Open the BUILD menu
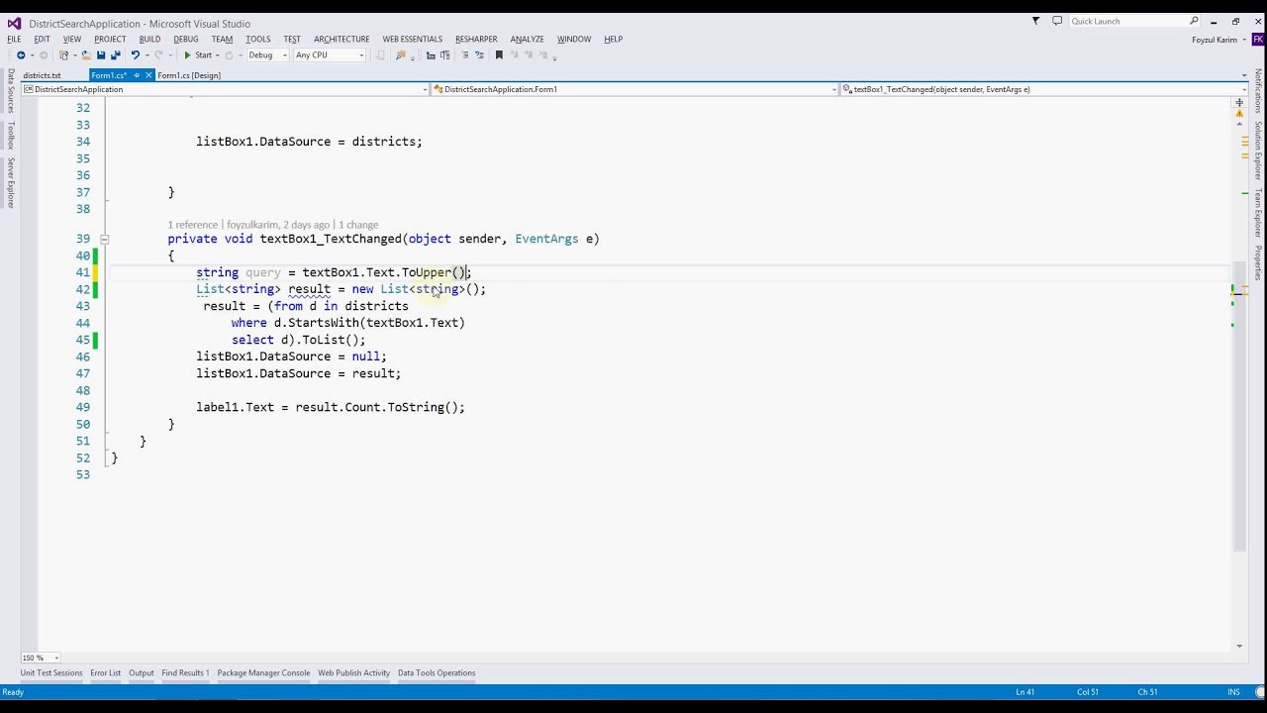The height and width of the screenshot is (713, 1267). 149,40
